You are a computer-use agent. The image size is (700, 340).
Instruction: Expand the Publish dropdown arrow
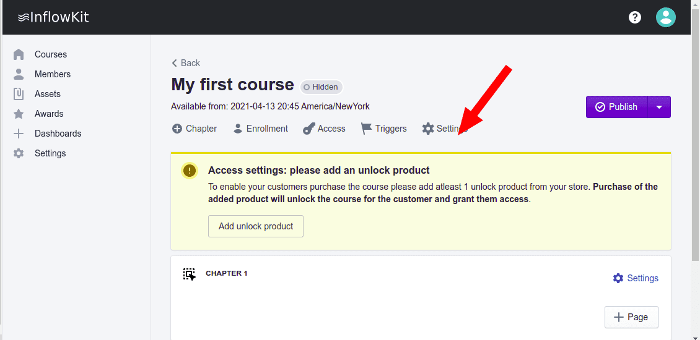click(659, 107)
